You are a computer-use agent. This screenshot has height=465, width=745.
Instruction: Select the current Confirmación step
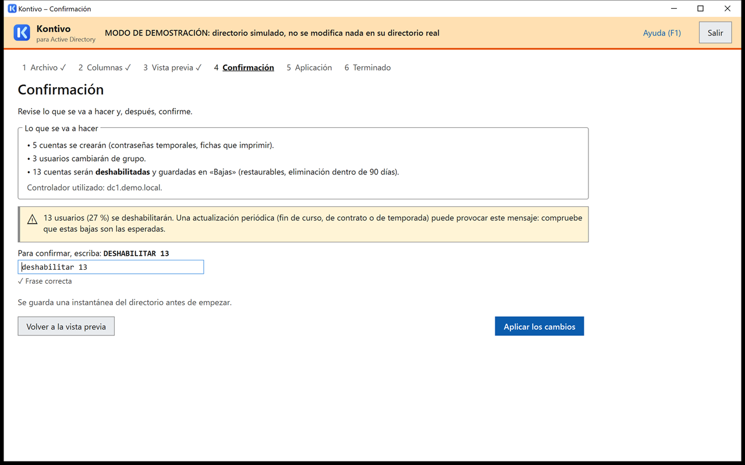coord(244,67)
